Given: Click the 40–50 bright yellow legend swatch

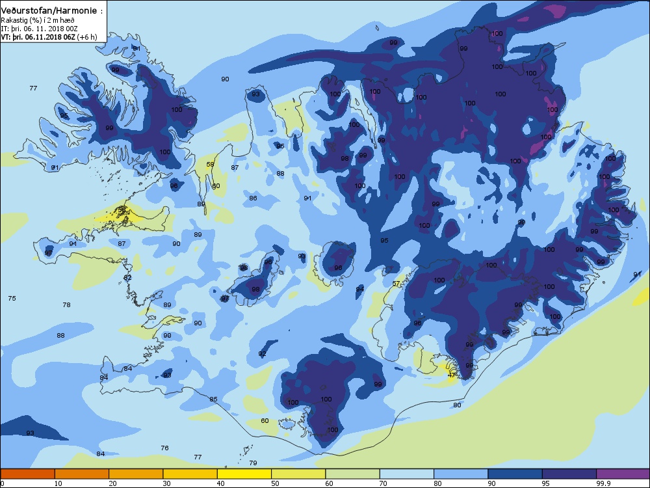Looking at the screenshot, I should click(x=244, y=474).
